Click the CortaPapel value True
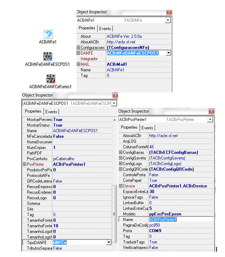Screen dimensions: 225x257 153,180
